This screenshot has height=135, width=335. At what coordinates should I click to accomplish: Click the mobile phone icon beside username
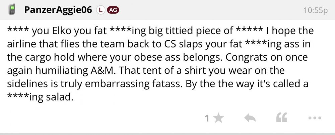click(x=12, y=10)
